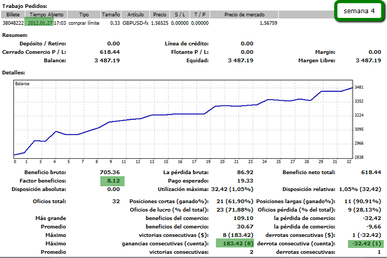Sort by the Tiempo Abierto column header

coord(47,15)
